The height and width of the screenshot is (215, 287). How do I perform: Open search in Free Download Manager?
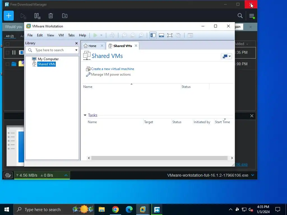coord(240,16)
